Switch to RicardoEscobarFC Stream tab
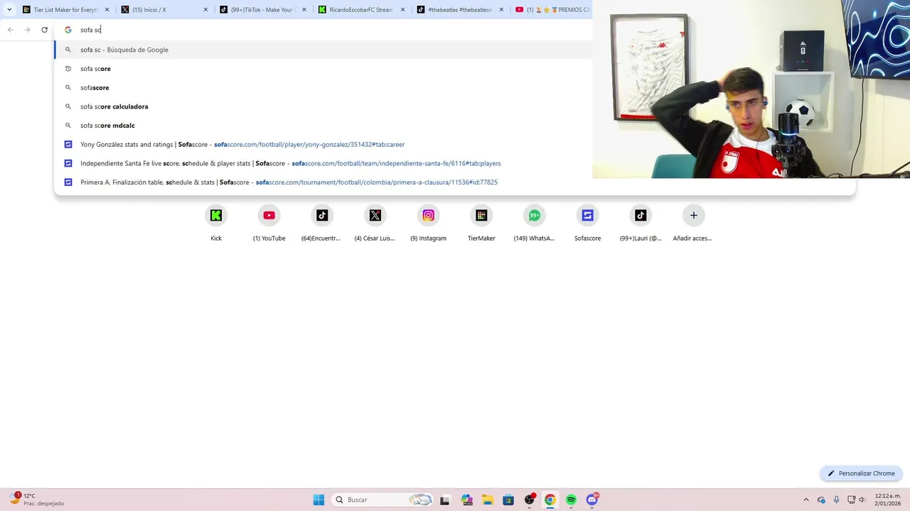910x511 pixels. tap(360, 10)
